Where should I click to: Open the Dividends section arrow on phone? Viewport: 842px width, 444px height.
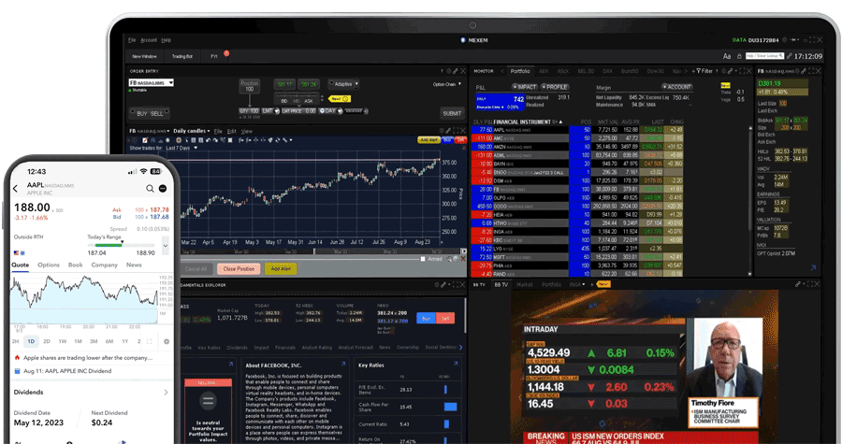click(x=166, y=393)
